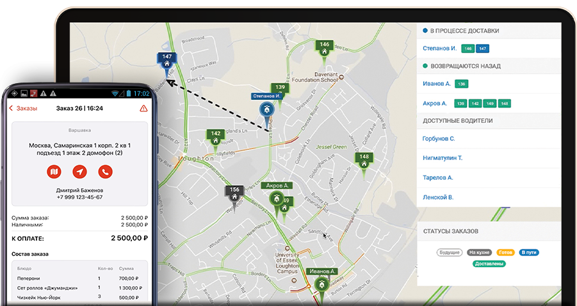The width and height of the screenshot is (577, 306).
Task: Click the Готов status badge
Action: [505, 253]
